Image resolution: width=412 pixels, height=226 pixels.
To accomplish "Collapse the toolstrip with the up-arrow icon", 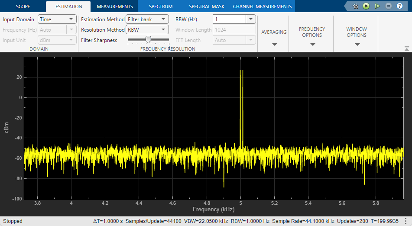I will tap(406, 48).
